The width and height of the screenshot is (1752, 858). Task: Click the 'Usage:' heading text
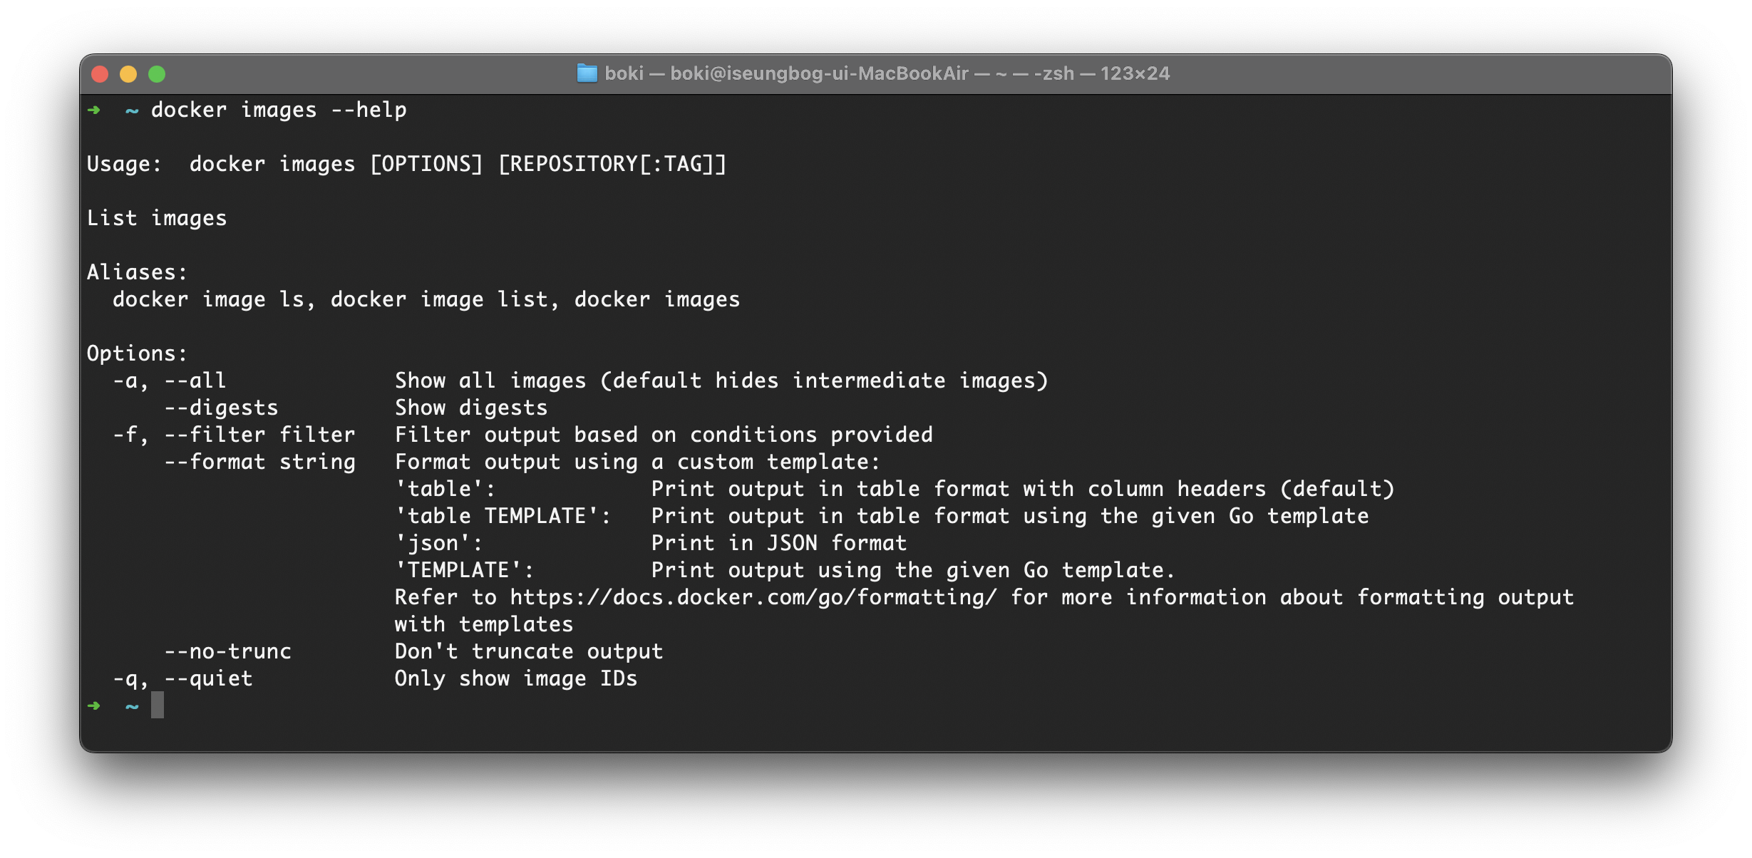click(124, 164)
